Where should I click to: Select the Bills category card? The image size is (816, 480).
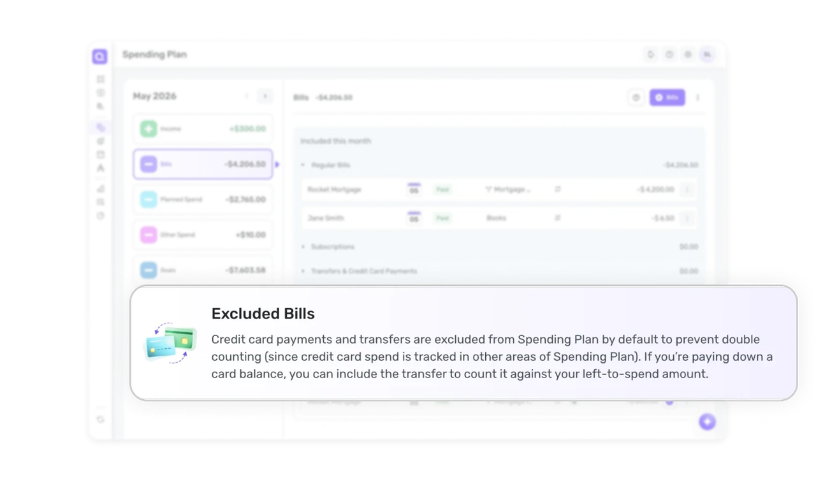tap(203, 164)
